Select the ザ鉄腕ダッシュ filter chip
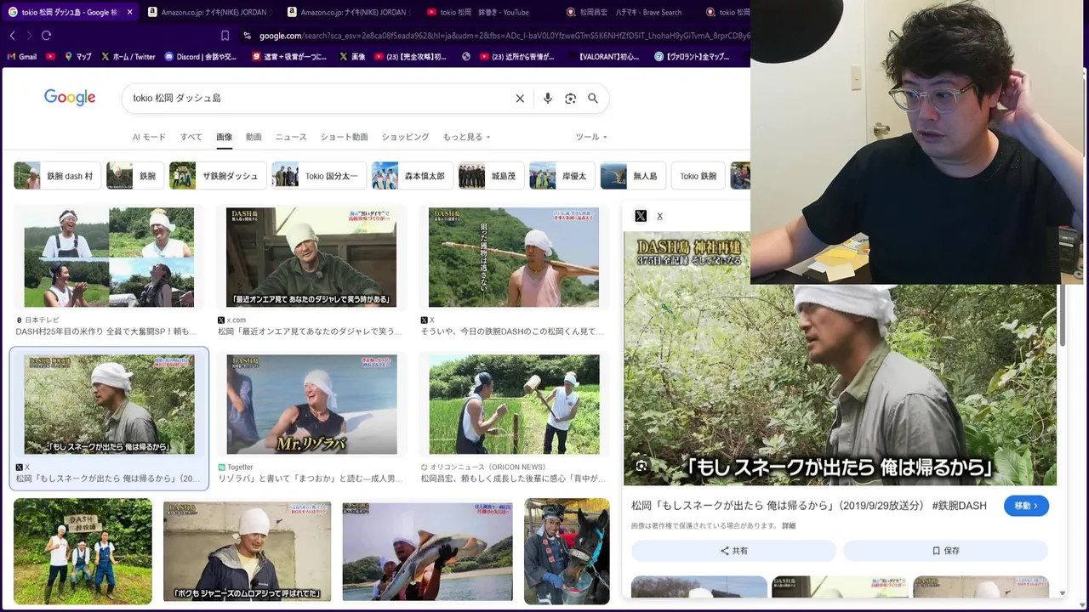1089x612 pixels. pos(218,176)
